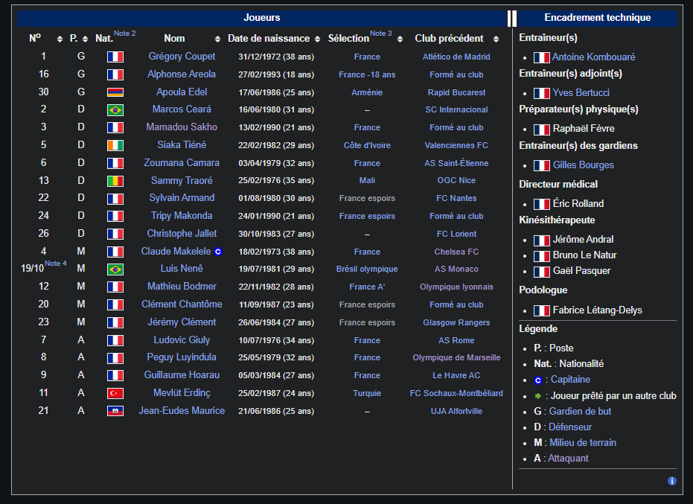Open Note 3 reference beside Sélection header
Viewport: 693px width, 504px height.
[380, 34]
